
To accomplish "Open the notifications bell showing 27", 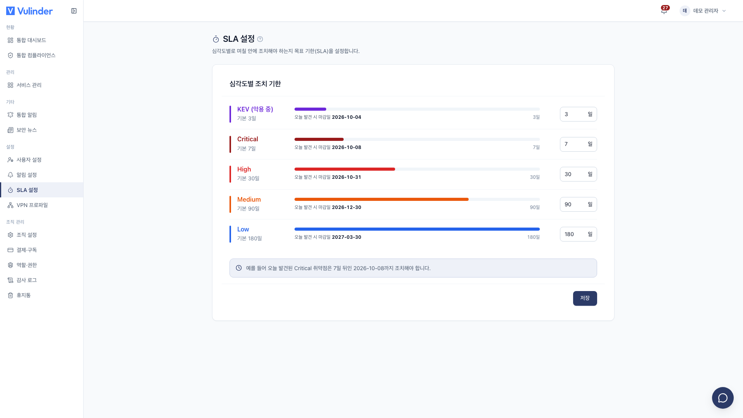I will 664,10.
